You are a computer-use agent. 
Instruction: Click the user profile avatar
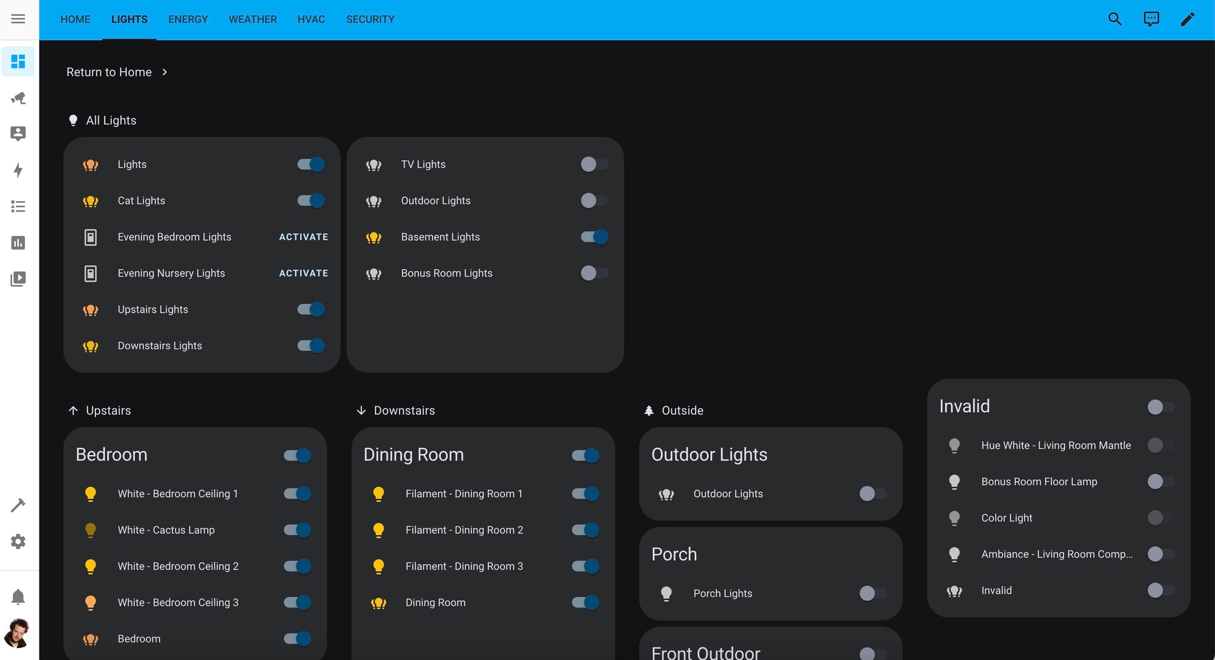point(17,633)
